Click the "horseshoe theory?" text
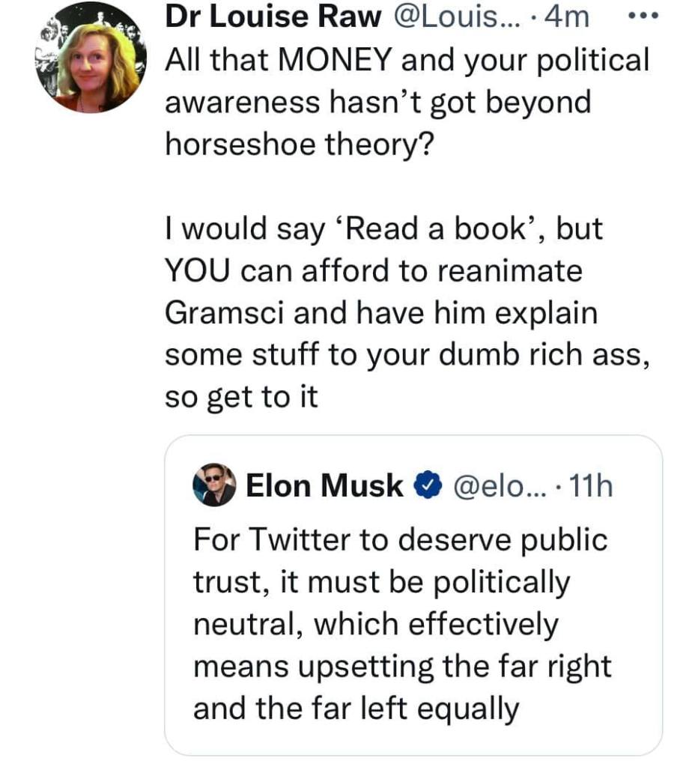This screenshot has width=698, height=767. [x=299, y=144]
